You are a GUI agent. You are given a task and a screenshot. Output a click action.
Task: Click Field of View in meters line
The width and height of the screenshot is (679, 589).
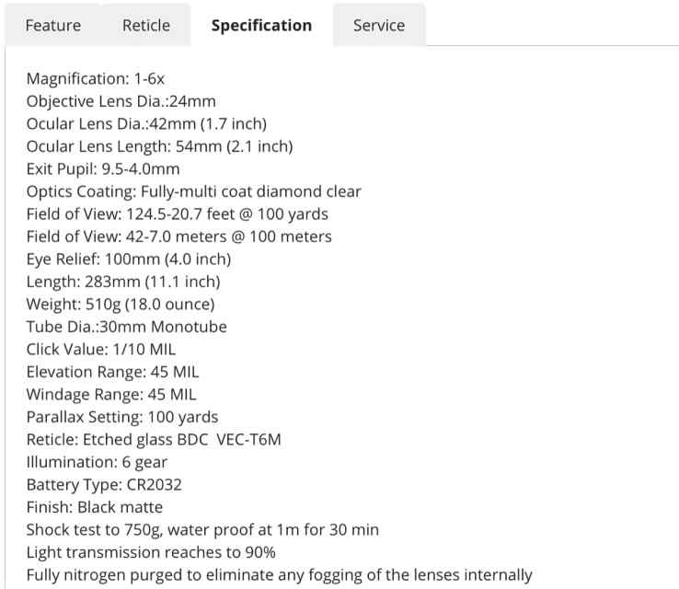click(x=178, y=237)
